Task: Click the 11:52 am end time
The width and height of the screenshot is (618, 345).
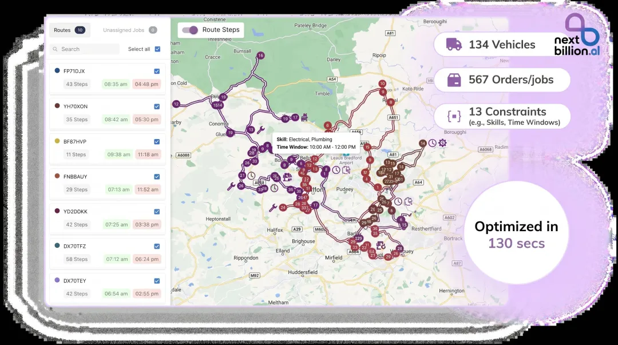Action: (x=148, y=189)
